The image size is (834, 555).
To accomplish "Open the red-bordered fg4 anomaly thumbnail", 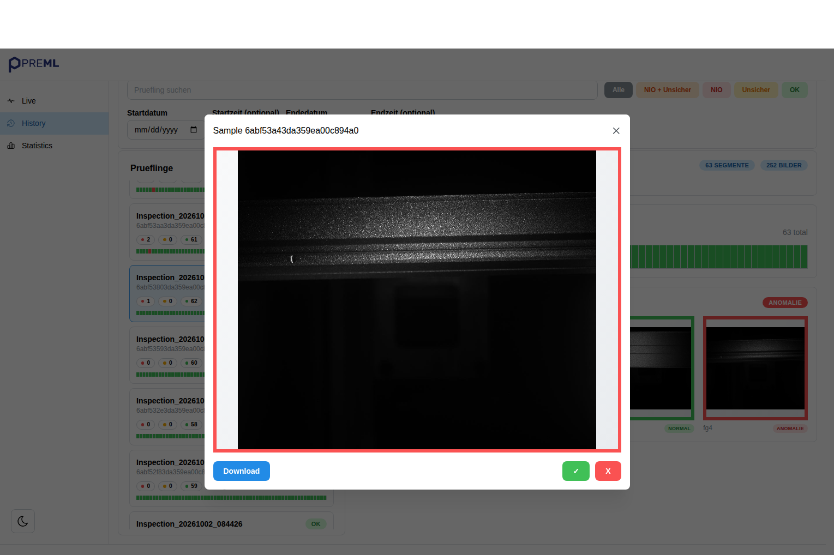I will [x=755, y=368].
